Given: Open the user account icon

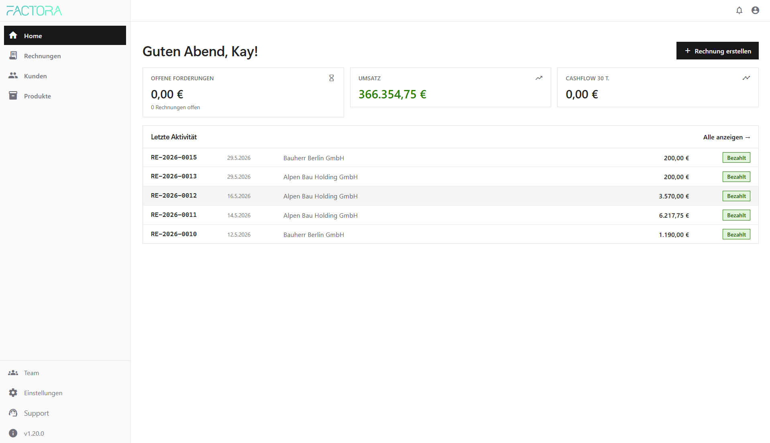Looking at the screenshot, I should [755, 10].
